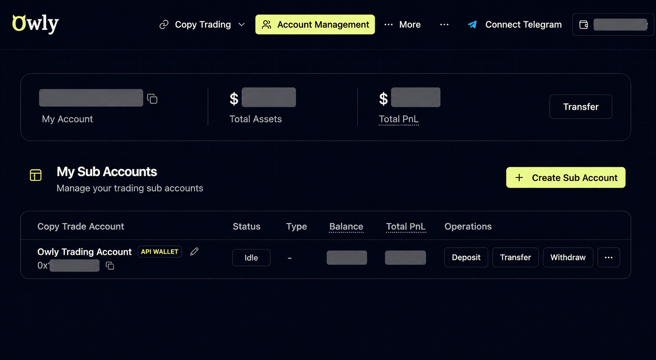Click the API WALLET badge
Viewport: 656px width, 360px height.
coord(160,252)
